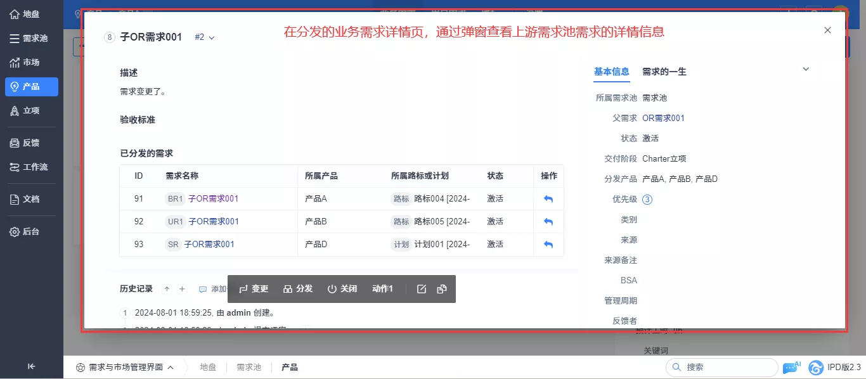Click the revoke arrow for 产品B row
Viewport: 866px width, 379px height.
point(548,222)
